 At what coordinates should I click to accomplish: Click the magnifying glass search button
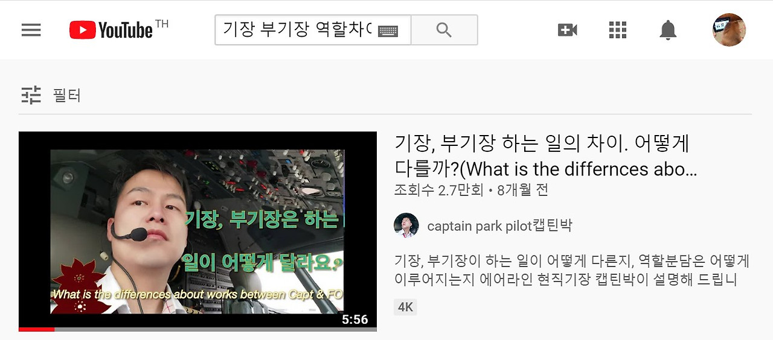tap(444, 30)
